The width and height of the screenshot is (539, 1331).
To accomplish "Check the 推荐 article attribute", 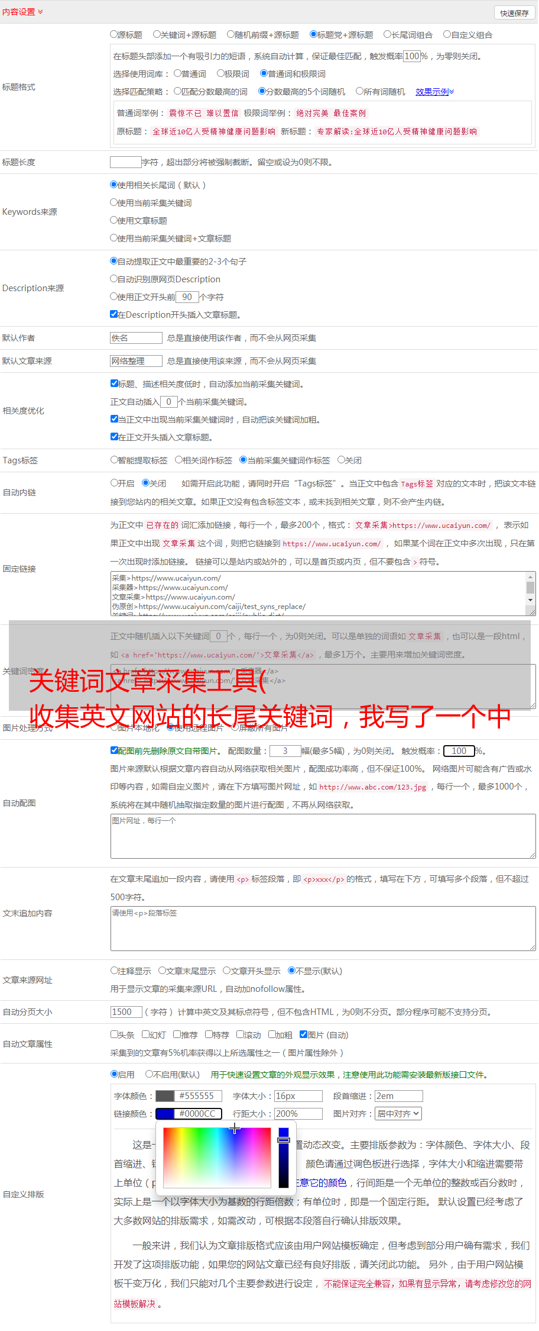I will coord(177,1034).
